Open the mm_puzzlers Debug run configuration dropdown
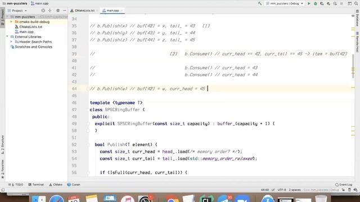 tap(285, 3)
